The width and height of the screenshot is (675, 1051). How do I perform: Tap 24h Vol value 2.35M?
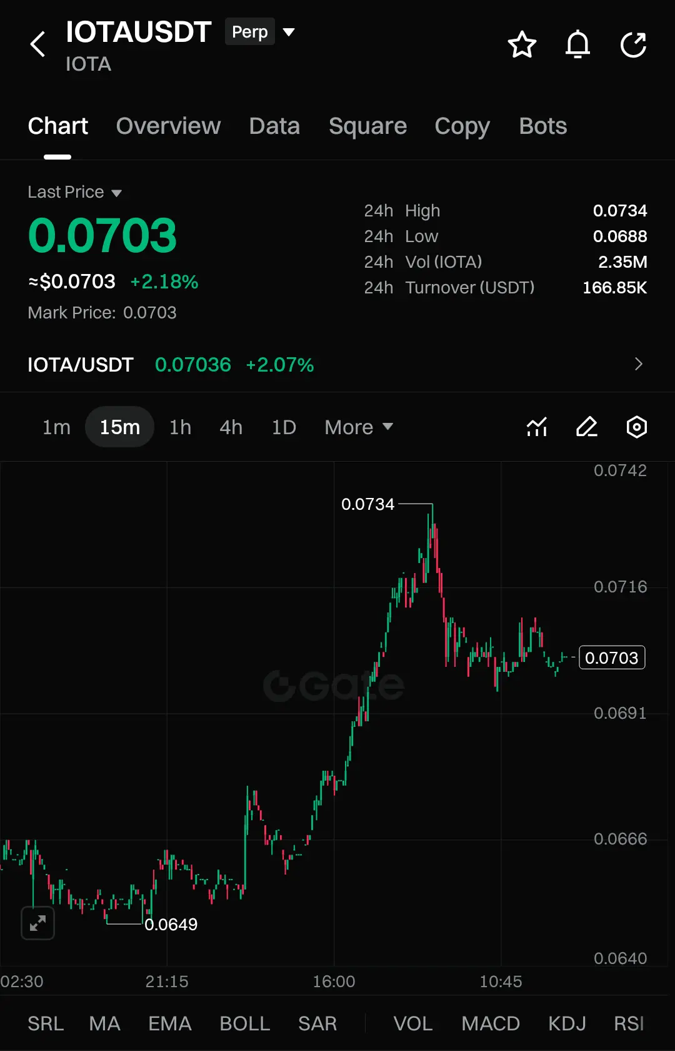(622, 262)
